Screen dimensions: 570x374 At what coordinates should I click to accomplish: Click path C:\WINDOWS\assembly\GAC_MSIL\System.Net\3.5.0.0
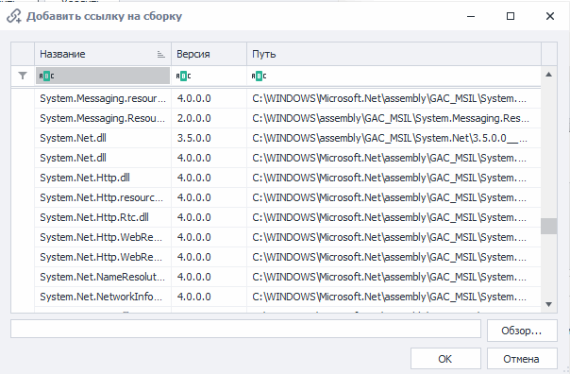click(394, 138)
